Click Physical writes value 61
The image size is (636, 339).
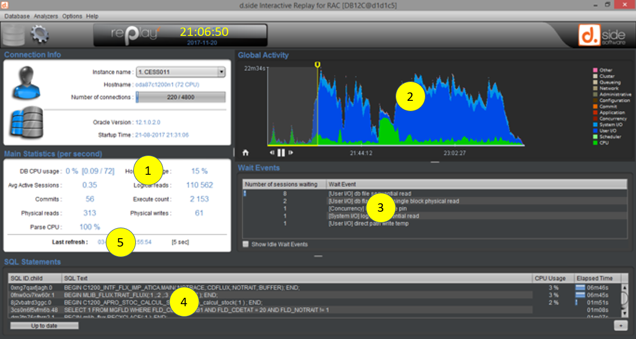point(199,213)
